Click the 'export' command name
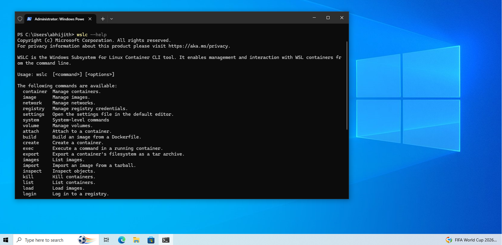502x245 pixels. pyautogui.click(x=31, y=154)
